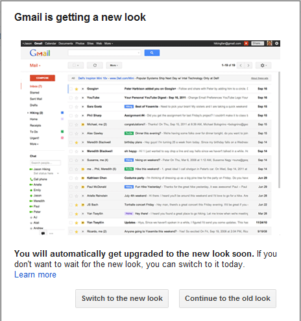The image size is (301, 321).
Task: Open the More dropdown in preview toolbar
Action: [x=114, y=65]
